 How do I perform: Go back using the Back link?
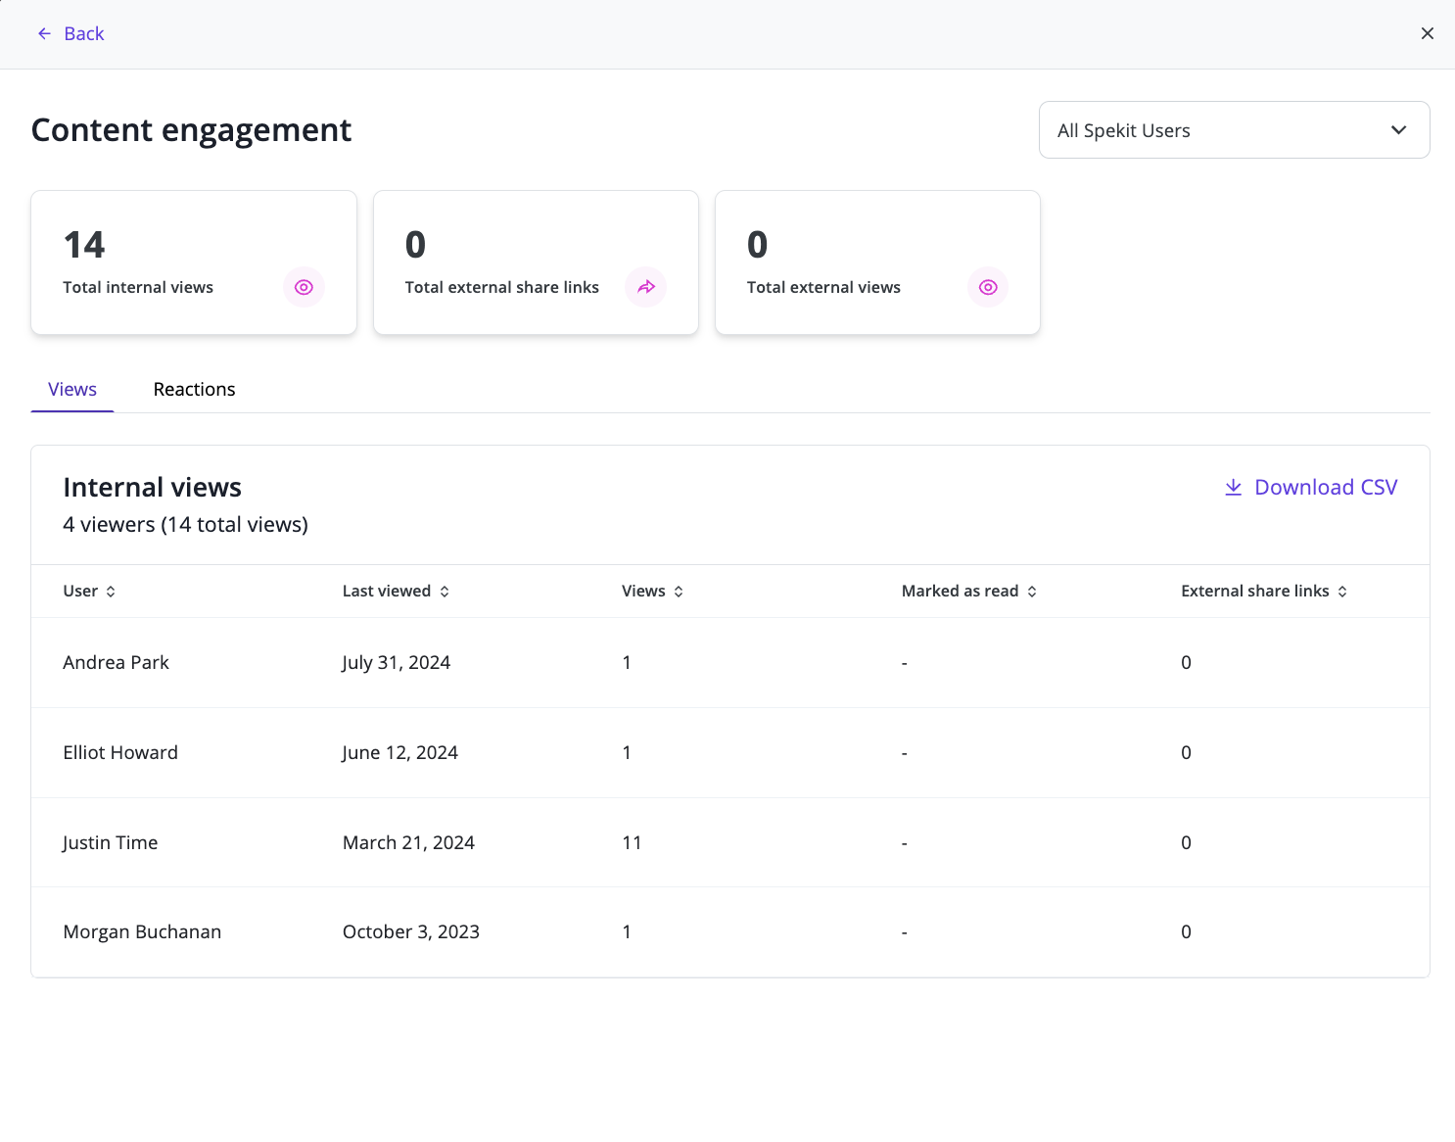click(70, 34)
